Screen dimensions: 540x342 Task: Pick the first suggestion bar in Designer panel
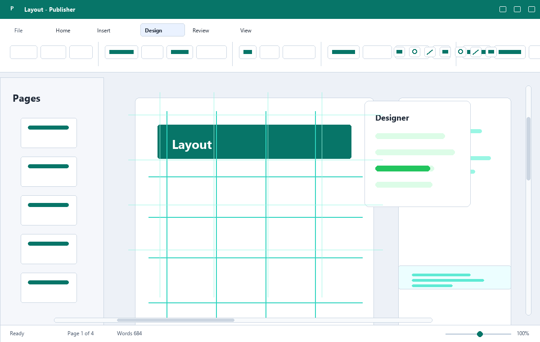click(410, 136)
